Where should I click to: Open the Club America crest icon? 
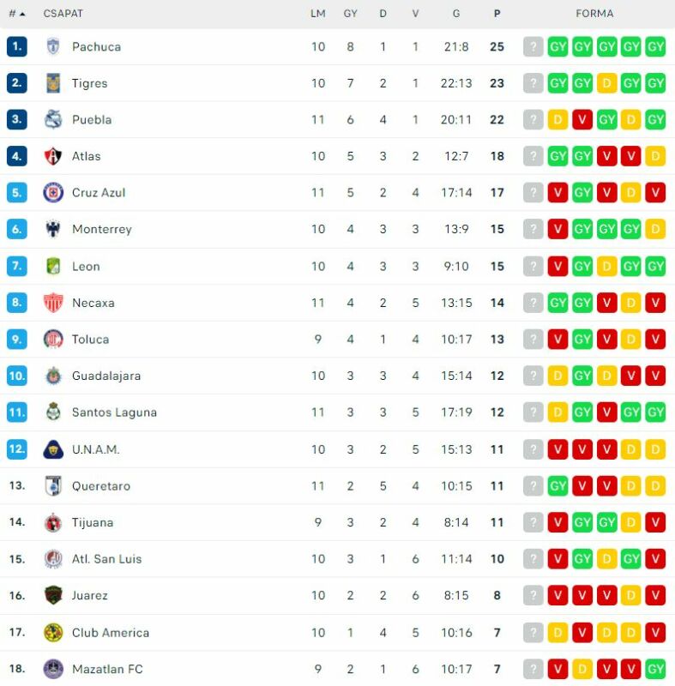(53, 633)
